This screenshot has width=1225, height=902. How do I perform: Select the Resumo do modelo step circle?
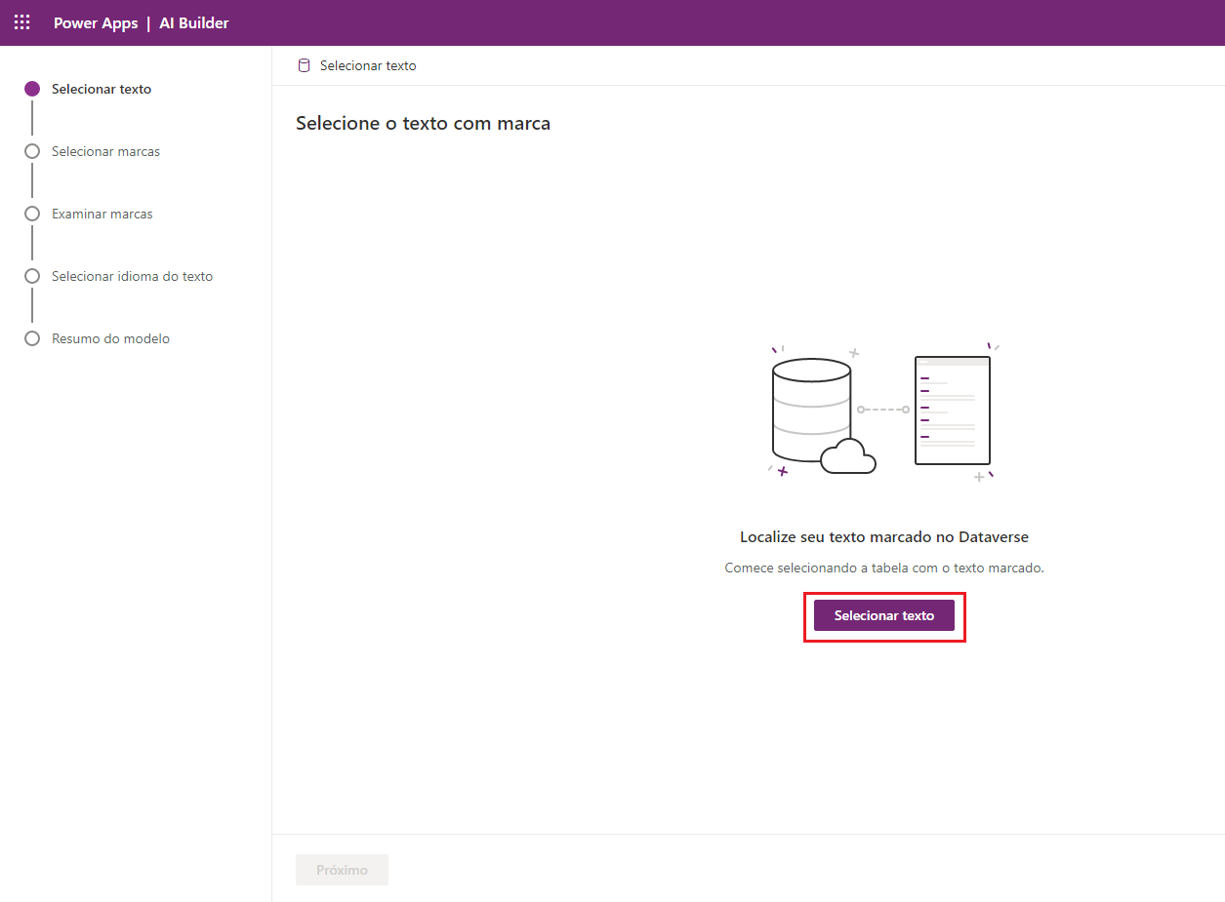[x=32, y=338]
